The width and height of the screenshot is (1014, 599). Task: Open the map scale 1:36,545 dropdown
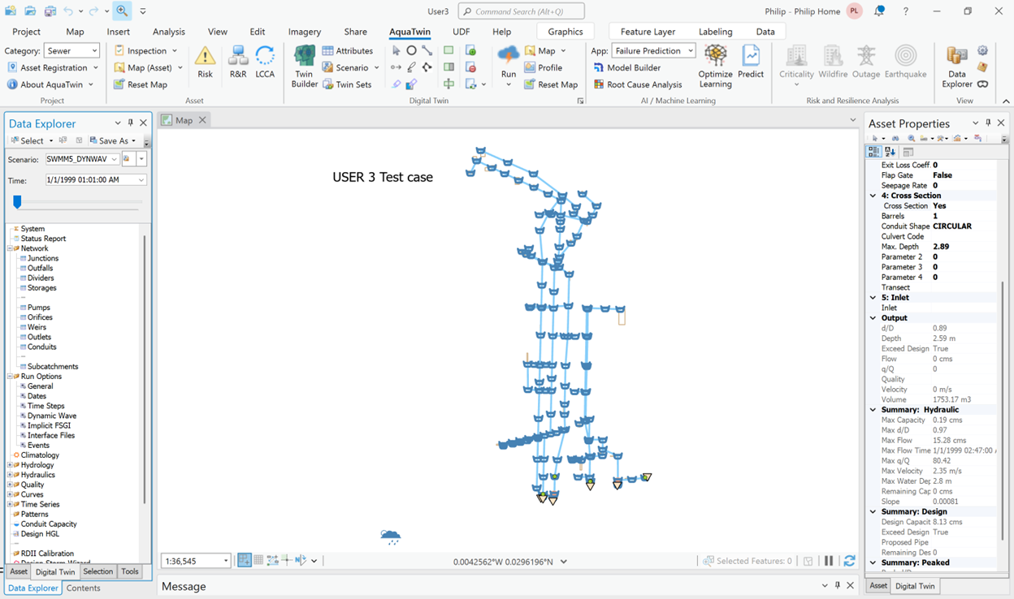tap(225, 561)
